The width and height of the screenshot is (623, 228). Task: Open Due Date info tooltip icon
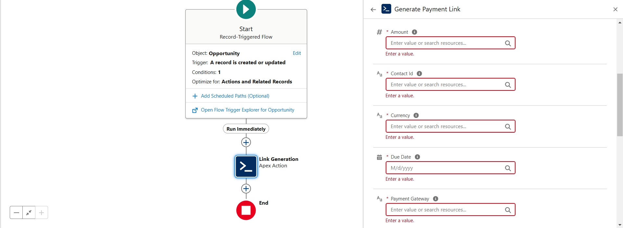[x=417, y=157]
